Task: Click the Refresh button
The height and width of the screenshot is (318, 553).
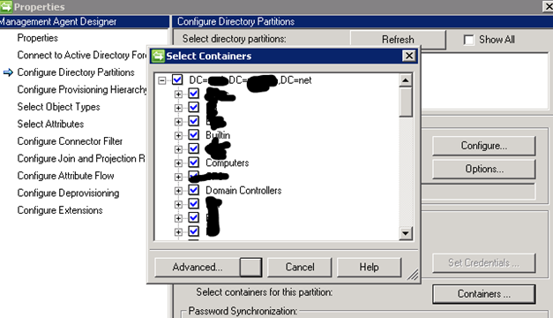Action: coord(398,39)
